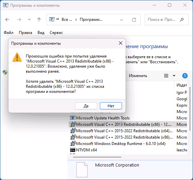Open the Сервис menu
This screenshot has height=180, width=193.
coord(56,33)
